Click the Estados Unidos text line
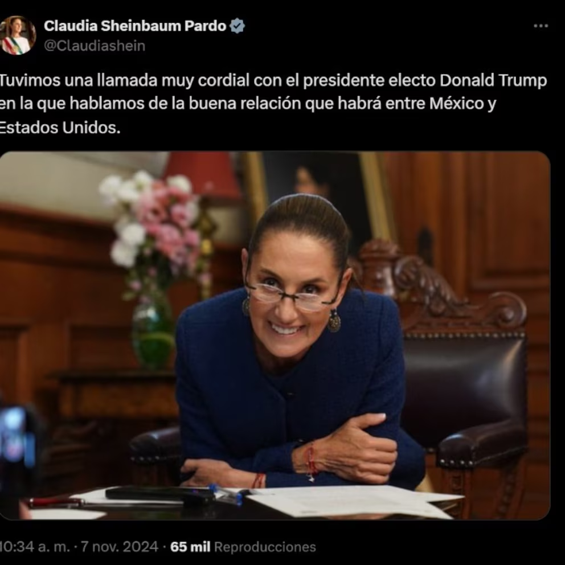Image resolution: width=565 pixels, height=565 pixels. (x=59, y=127)
